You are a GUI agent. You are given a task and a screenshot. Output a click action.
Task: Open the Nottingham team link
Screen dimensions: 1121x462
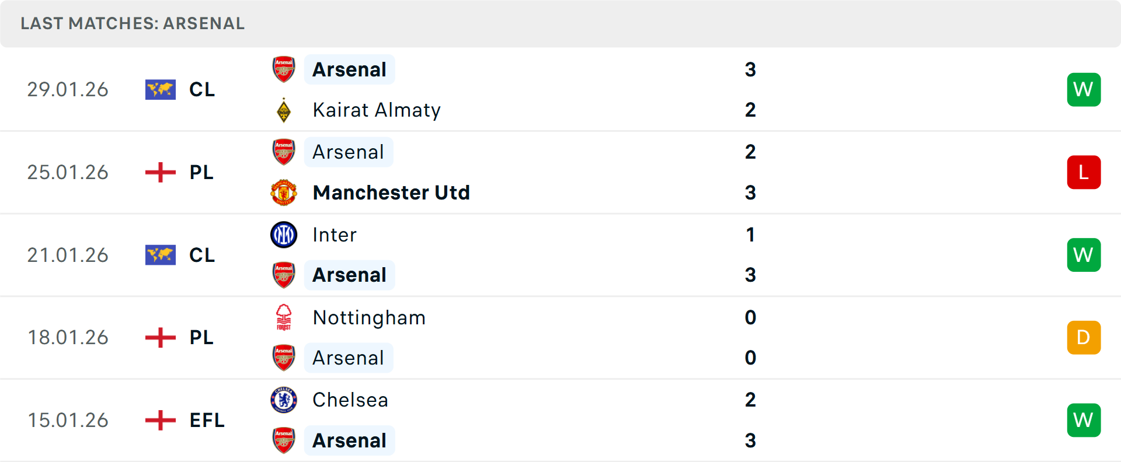[369, 317]
